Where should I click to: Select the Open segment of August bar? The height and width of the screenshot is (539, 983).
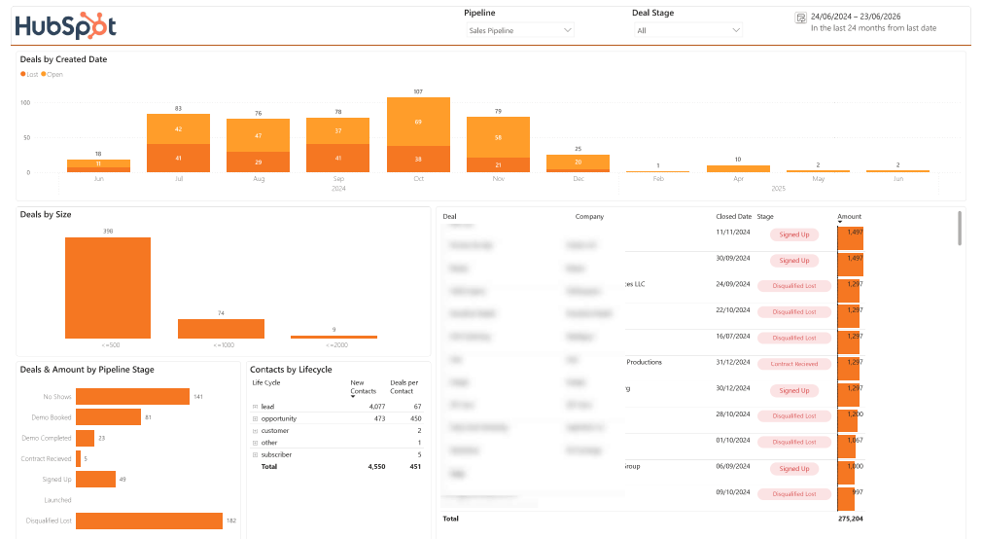[x=258, y=135]
